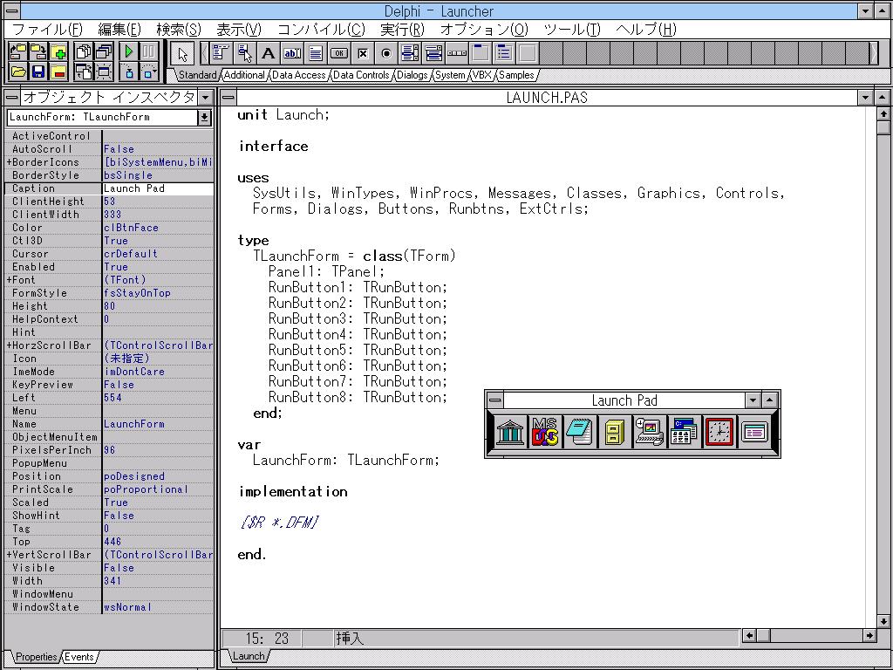Open the ファイル(F) menu
This screenshot has height=670, width=893.
click(x=48, y=30)
